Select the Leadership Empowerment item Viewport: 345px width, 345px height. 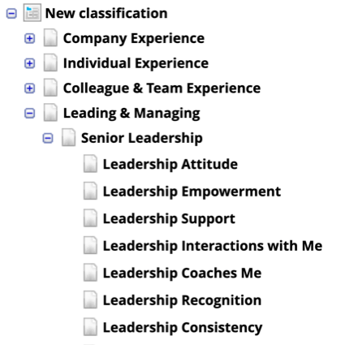tap(192, 192)
